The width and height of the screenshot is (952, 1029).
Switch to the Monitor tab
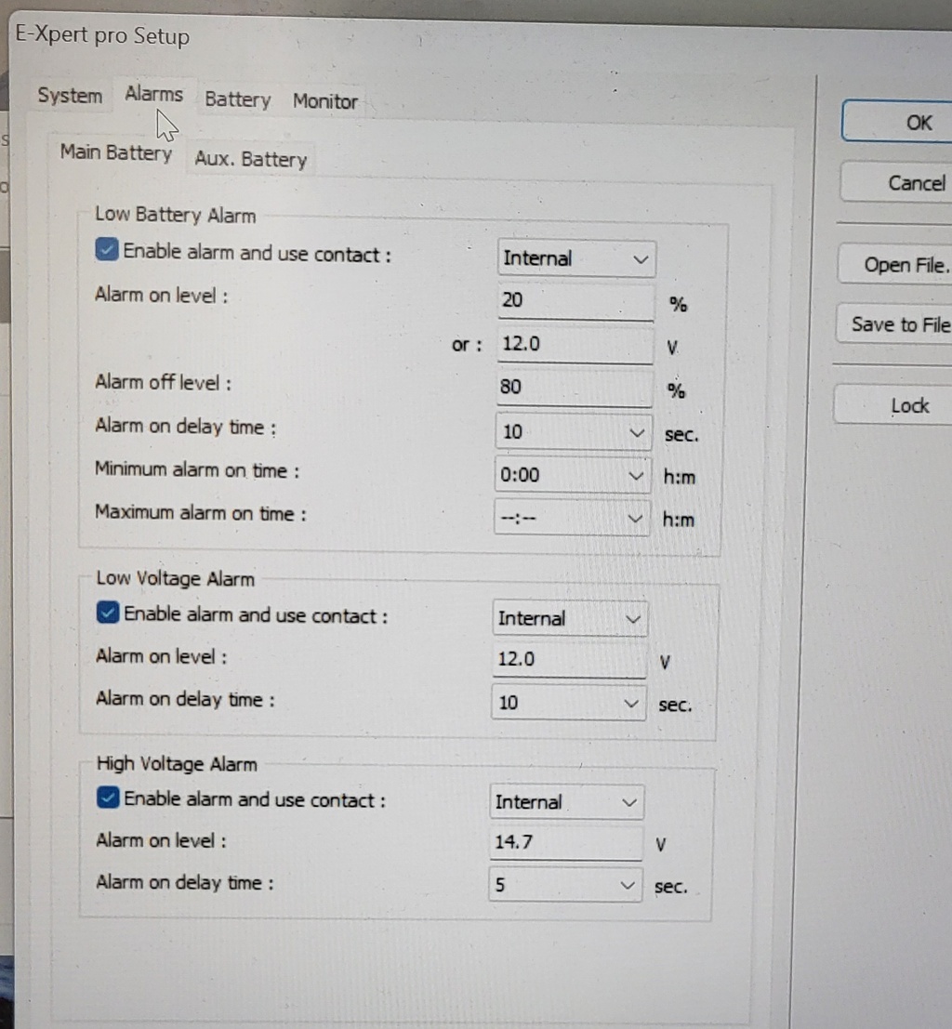pyautogui.click(x=325, y=101)
